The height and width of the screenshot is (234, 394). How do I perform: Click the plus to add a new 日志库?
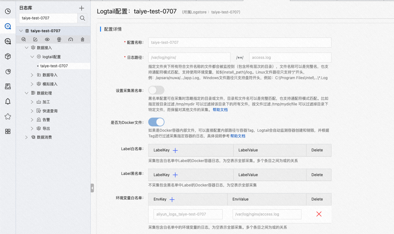81,8
